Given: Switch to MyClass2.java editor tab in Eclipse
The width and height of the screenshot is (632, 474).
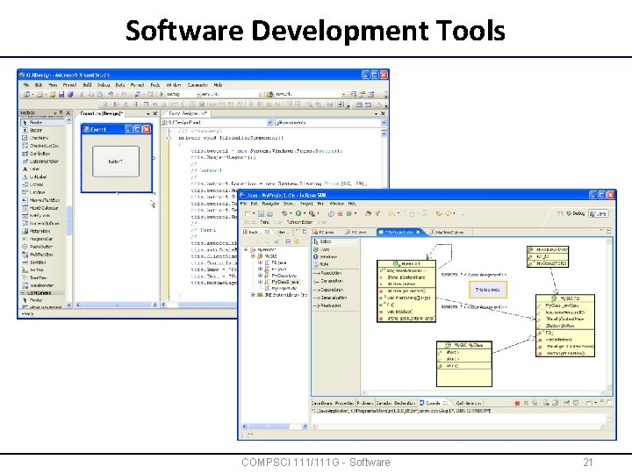Looking at the screenshot, I should click(447, 233).
